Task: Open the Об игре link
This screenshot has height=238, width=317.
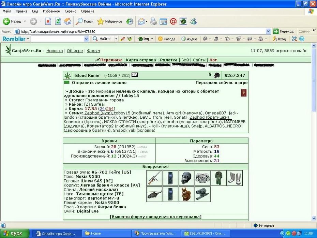Action: coord(75,51)
